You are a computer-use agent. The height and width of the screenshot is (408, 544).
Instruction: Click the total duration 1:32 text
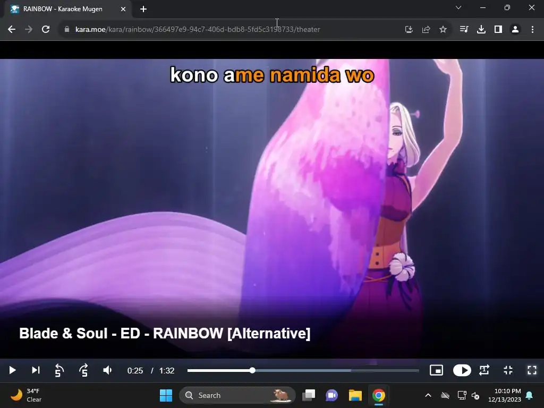tap(166, 370)
